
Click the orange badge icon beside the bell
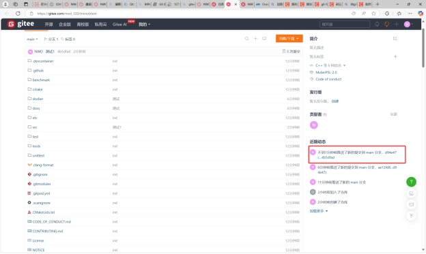click(x=386, y=24)
